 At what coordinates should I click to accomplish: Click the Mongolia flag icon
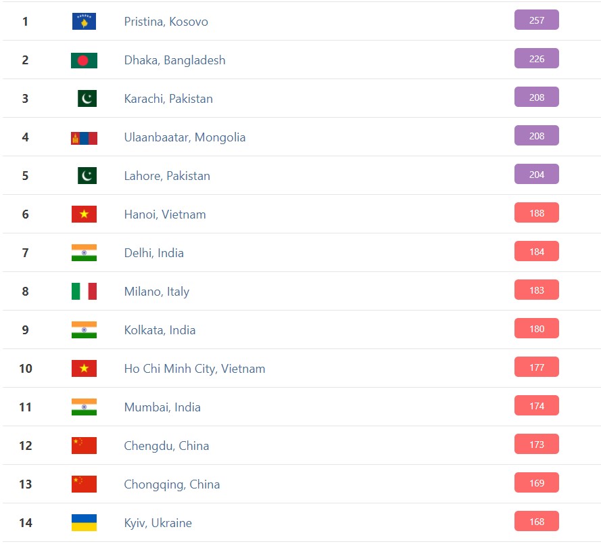pos(84,137)
